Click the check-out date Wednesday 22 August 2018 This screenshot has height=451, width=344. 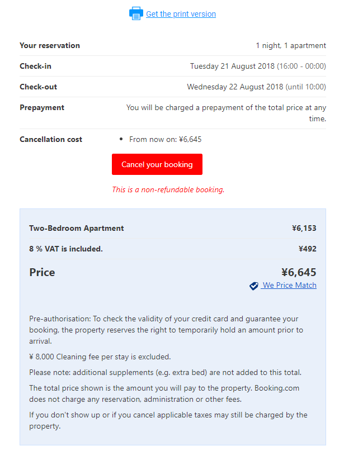(x=235, y=87)
